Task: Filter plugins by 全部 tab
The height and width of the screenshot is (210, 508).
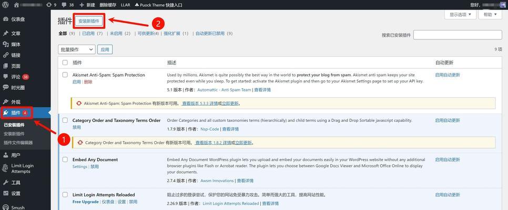Action: click(63, 33)
